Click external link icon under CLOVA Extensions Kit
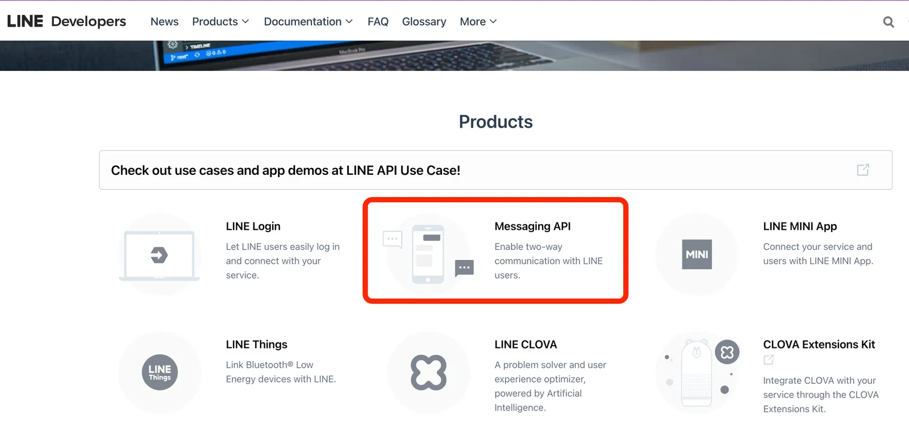 coord(769,360)
